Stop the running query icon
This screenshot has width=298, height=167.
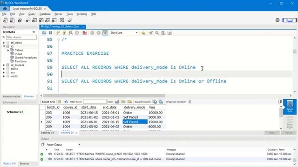click(x=77, y=33)
